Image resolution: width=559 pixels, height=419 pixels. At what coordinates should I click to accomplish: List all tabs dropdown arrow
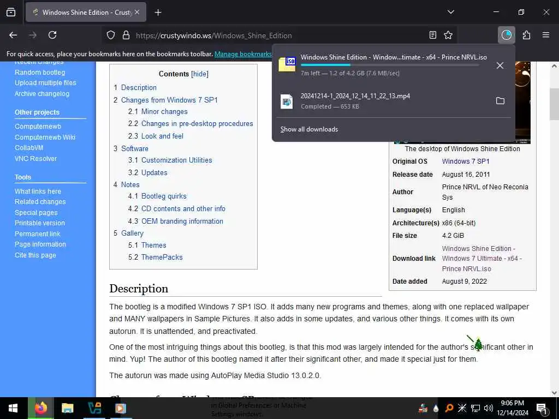pyautogui.click(x=450, y=12)
